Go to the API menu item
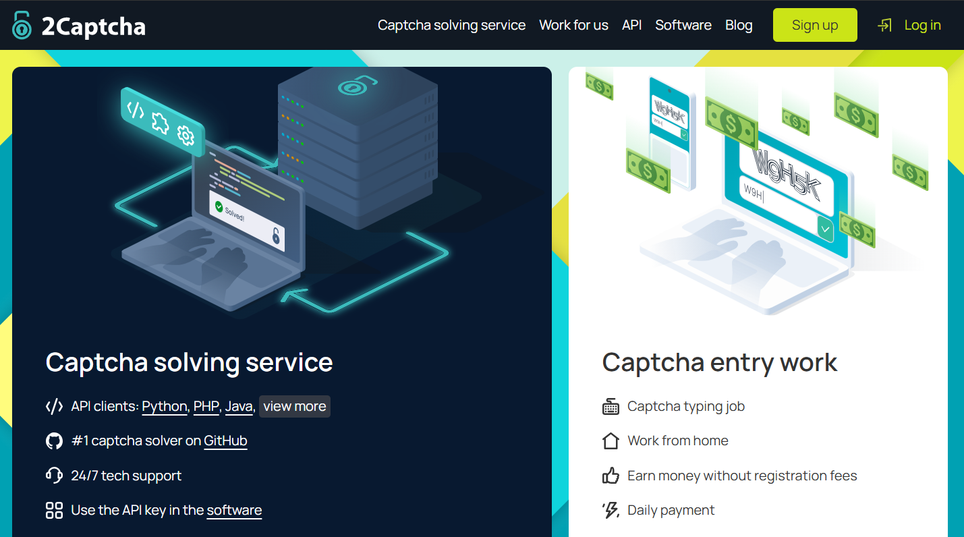The height and width of the screenshot is (537, 964). coord(631,25)
